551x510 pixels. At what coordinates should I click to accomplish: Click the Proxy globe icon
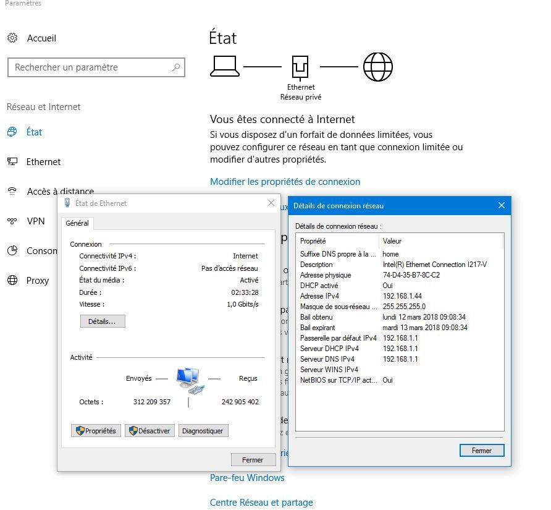(12, 281)
